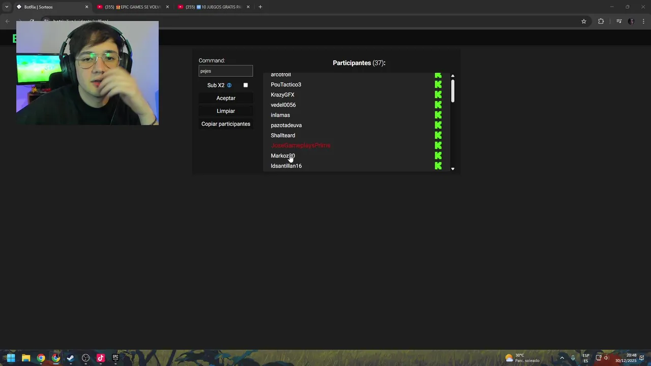Open the first Chrome taskbar icon
Image resolution: width=651 pixels, height=366 pixels.
(41, 358)
